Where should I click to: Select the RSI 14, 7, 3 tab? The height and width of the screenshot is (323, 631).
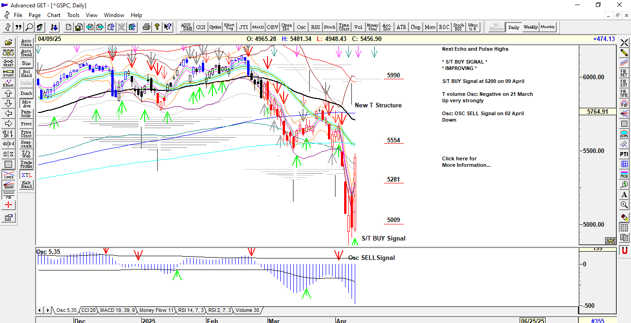click(x=191, y=310)
